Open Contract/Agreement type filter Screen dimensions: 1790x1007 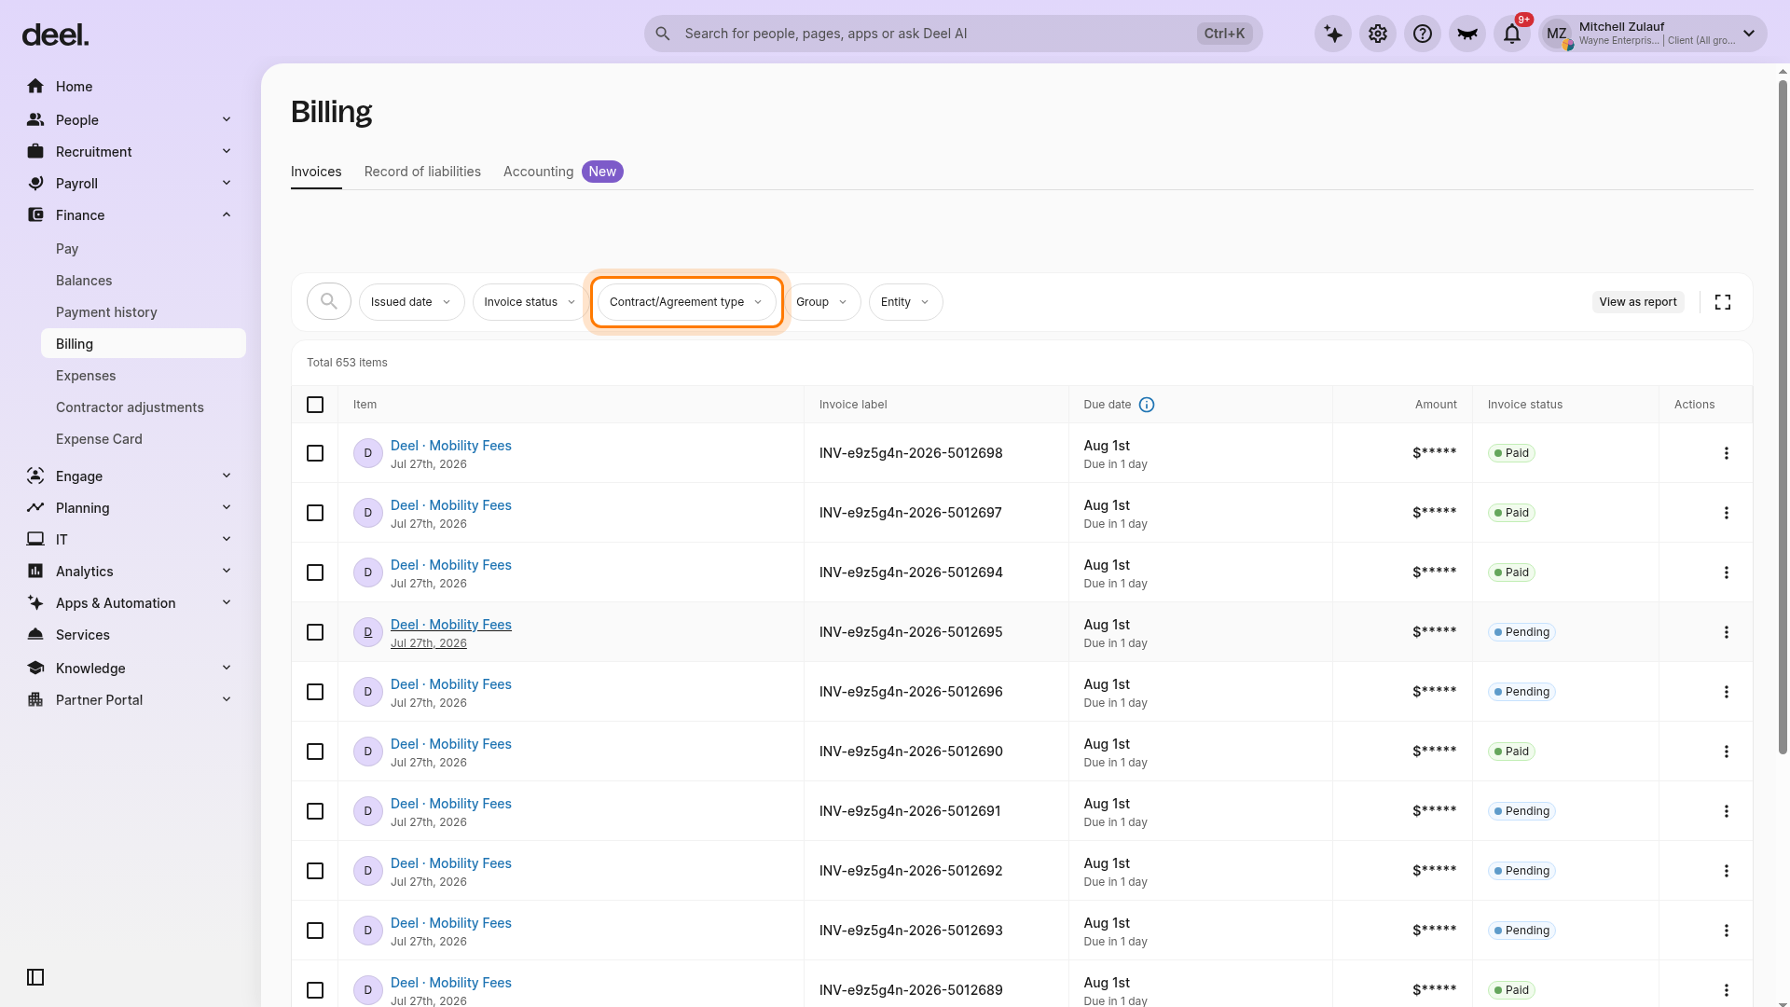(x=686, y=302)
